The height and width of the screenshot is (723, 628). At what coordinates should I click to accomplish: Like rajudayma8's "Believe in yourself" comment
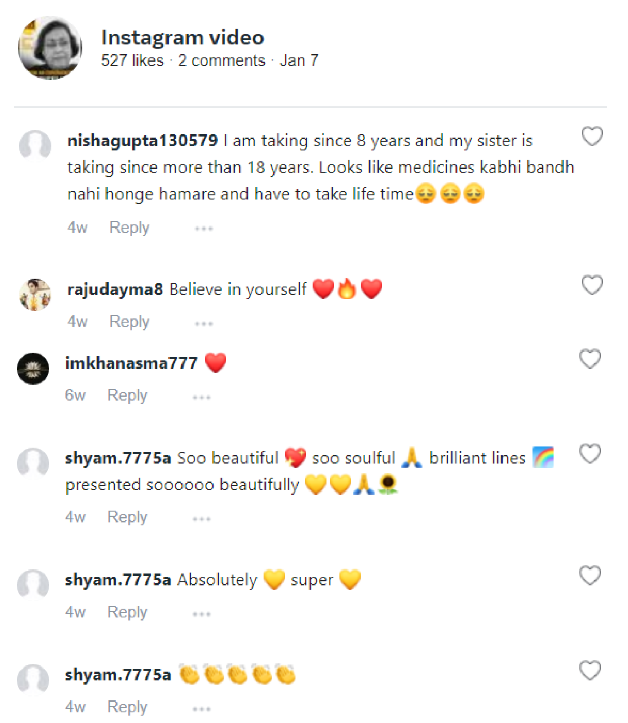[x=592, y=285]
